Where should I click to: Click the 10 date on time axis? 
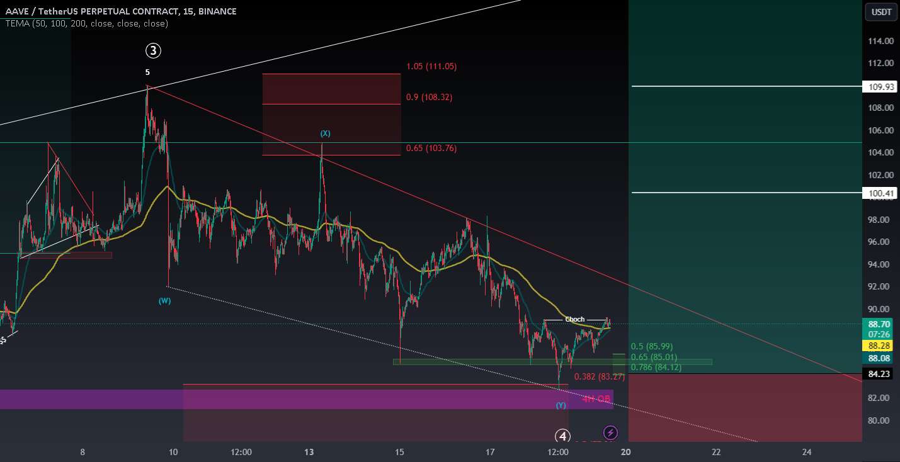point(174,452)
